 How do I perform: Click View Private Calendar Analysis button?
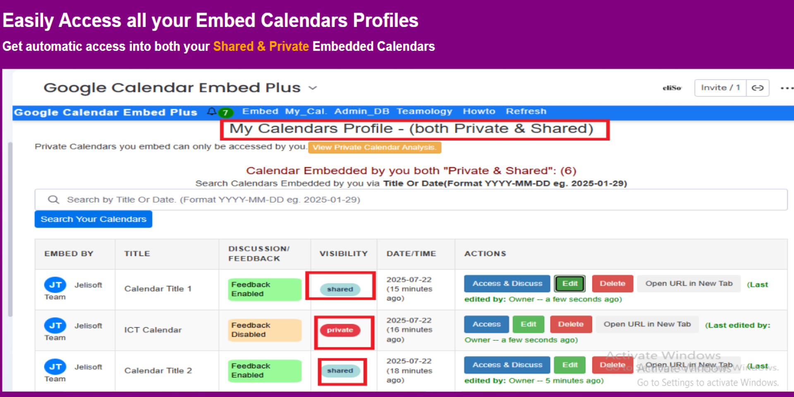pos(375,148)
